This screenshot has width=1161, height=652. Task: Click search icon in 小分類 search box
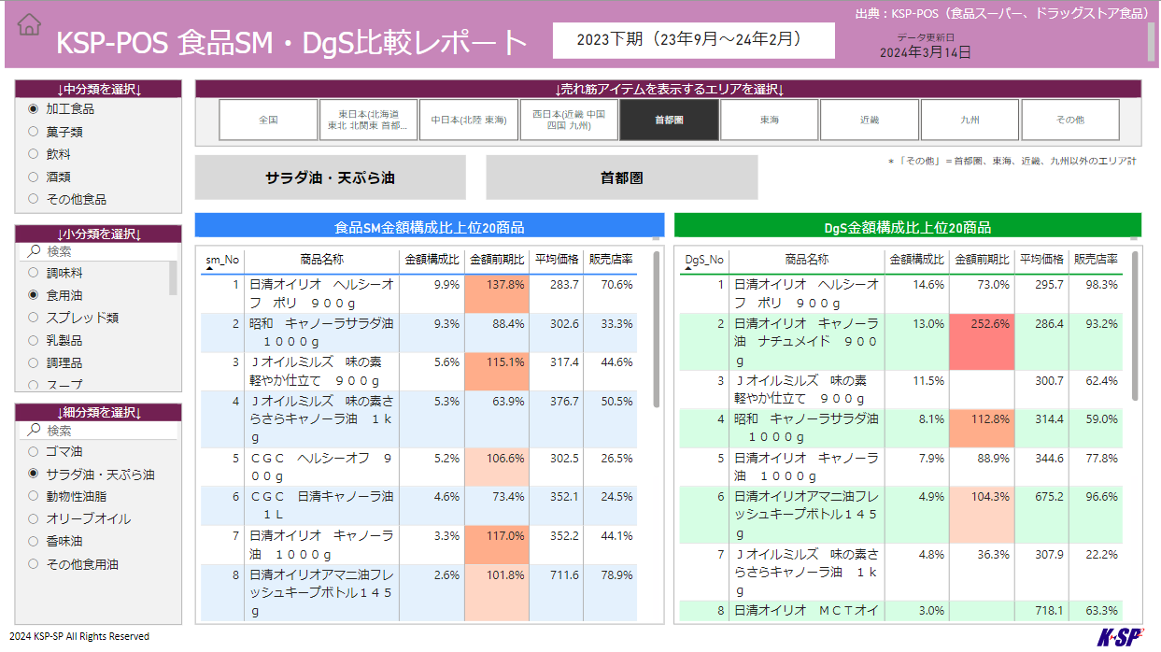click(x=34, y=251)
